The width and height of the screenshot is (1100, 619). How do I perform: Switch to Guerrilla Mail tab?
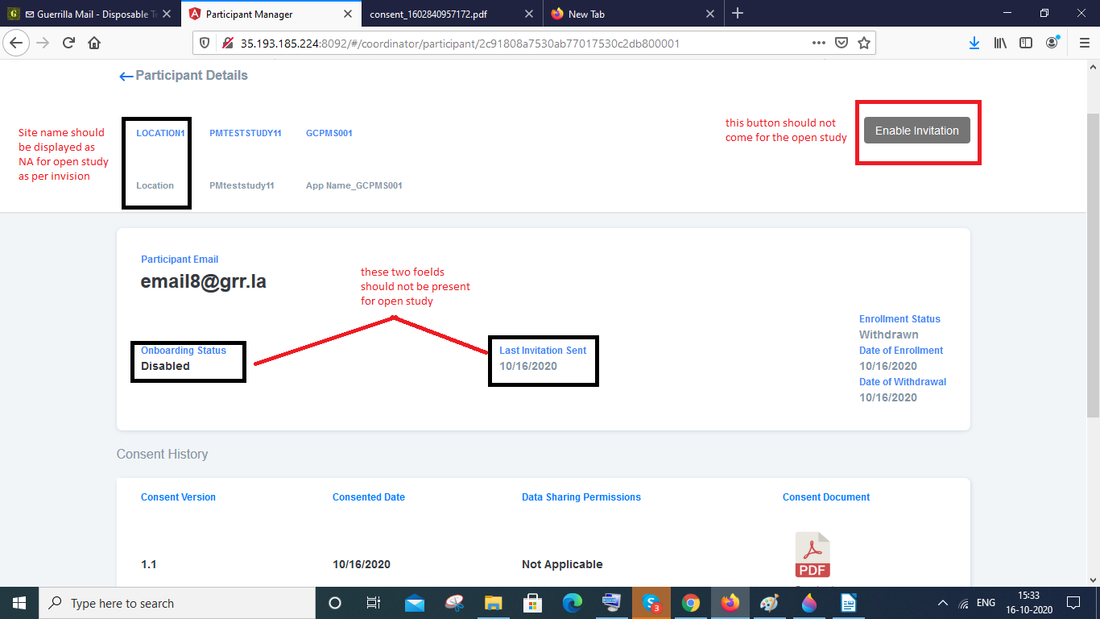tap(90, 14)
